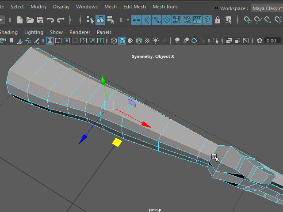The image size is (283, 212).
Task: Click the Edit Mesh menu
Action: tap(134, 7)
